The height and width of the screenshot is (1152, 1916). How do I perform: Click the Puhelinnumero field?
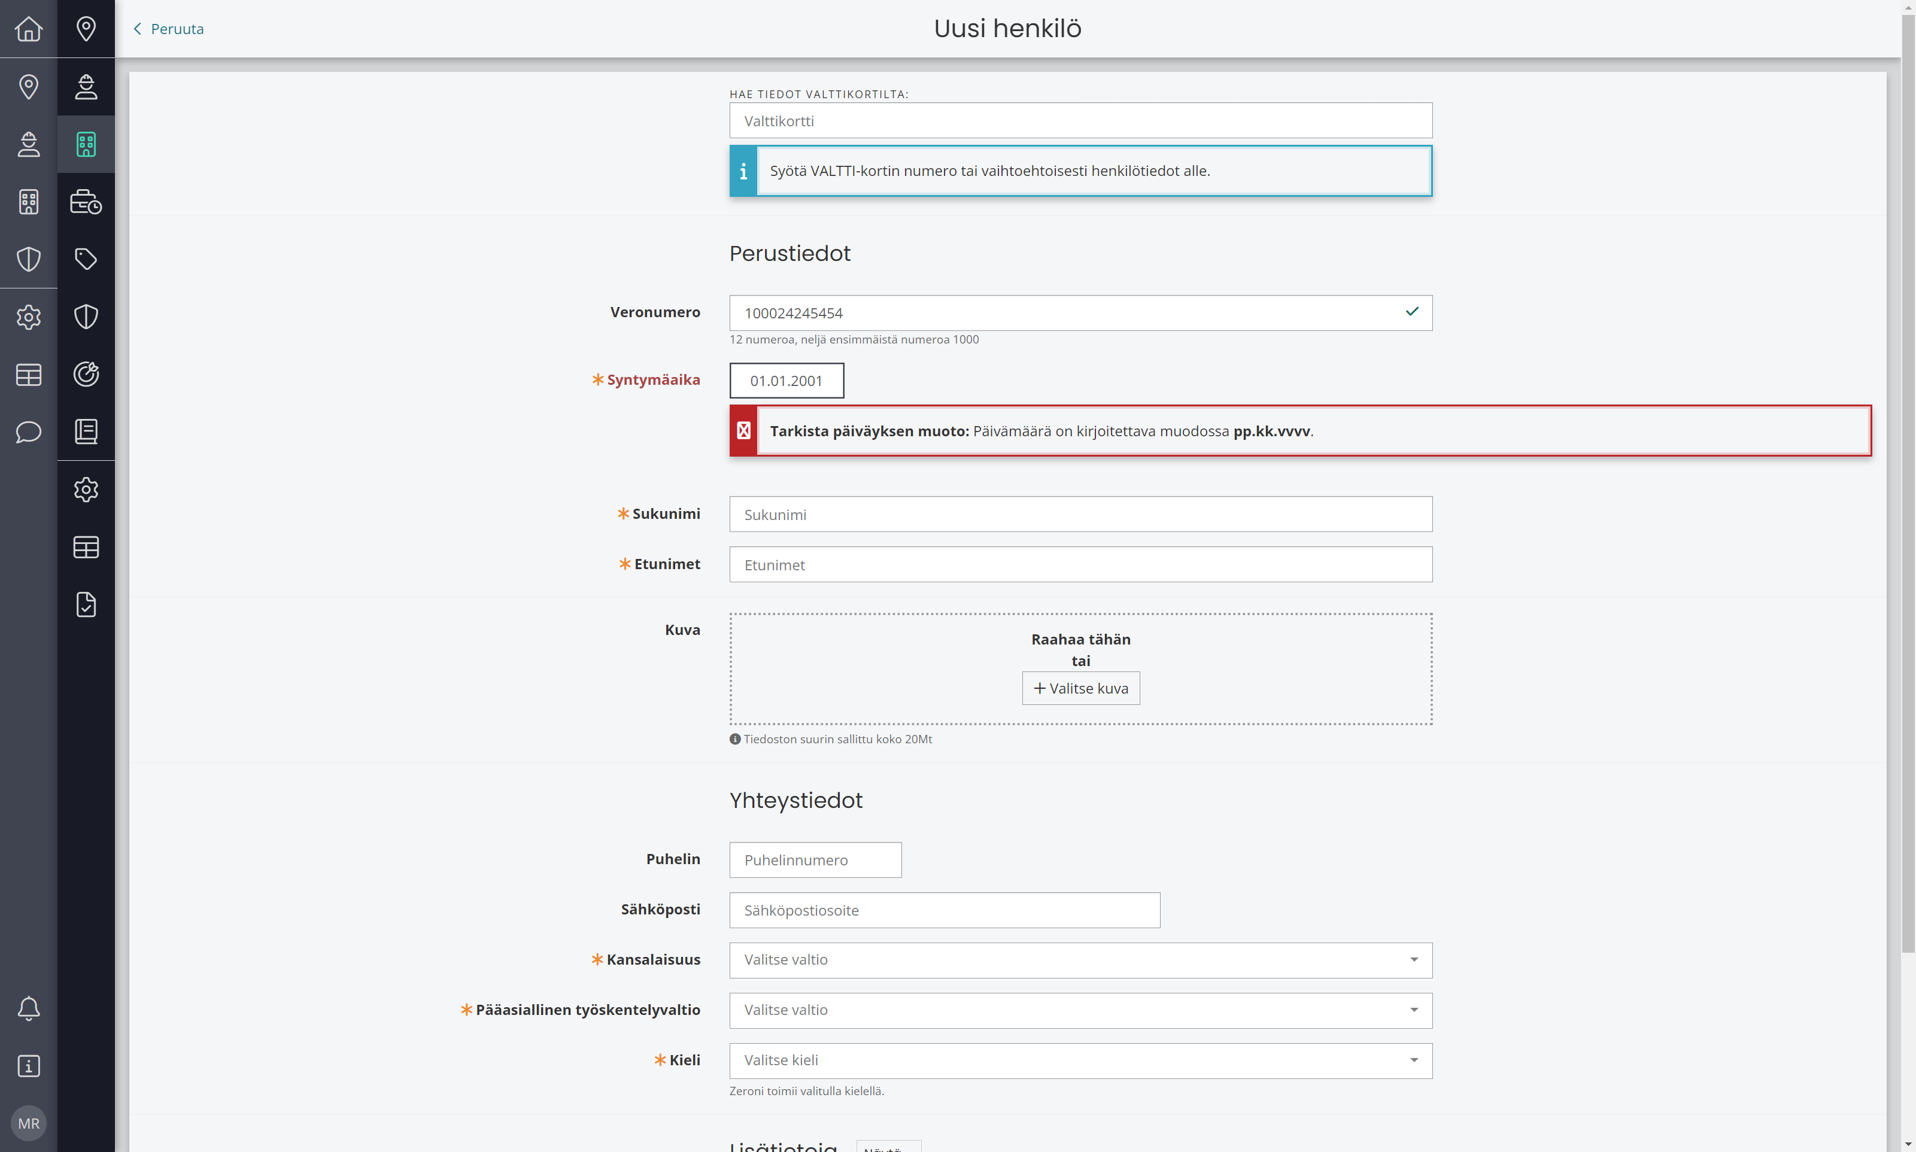coord(815,860)
